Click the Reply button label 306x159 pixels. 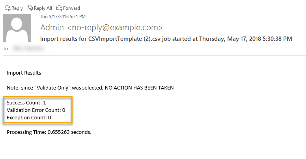17,8
